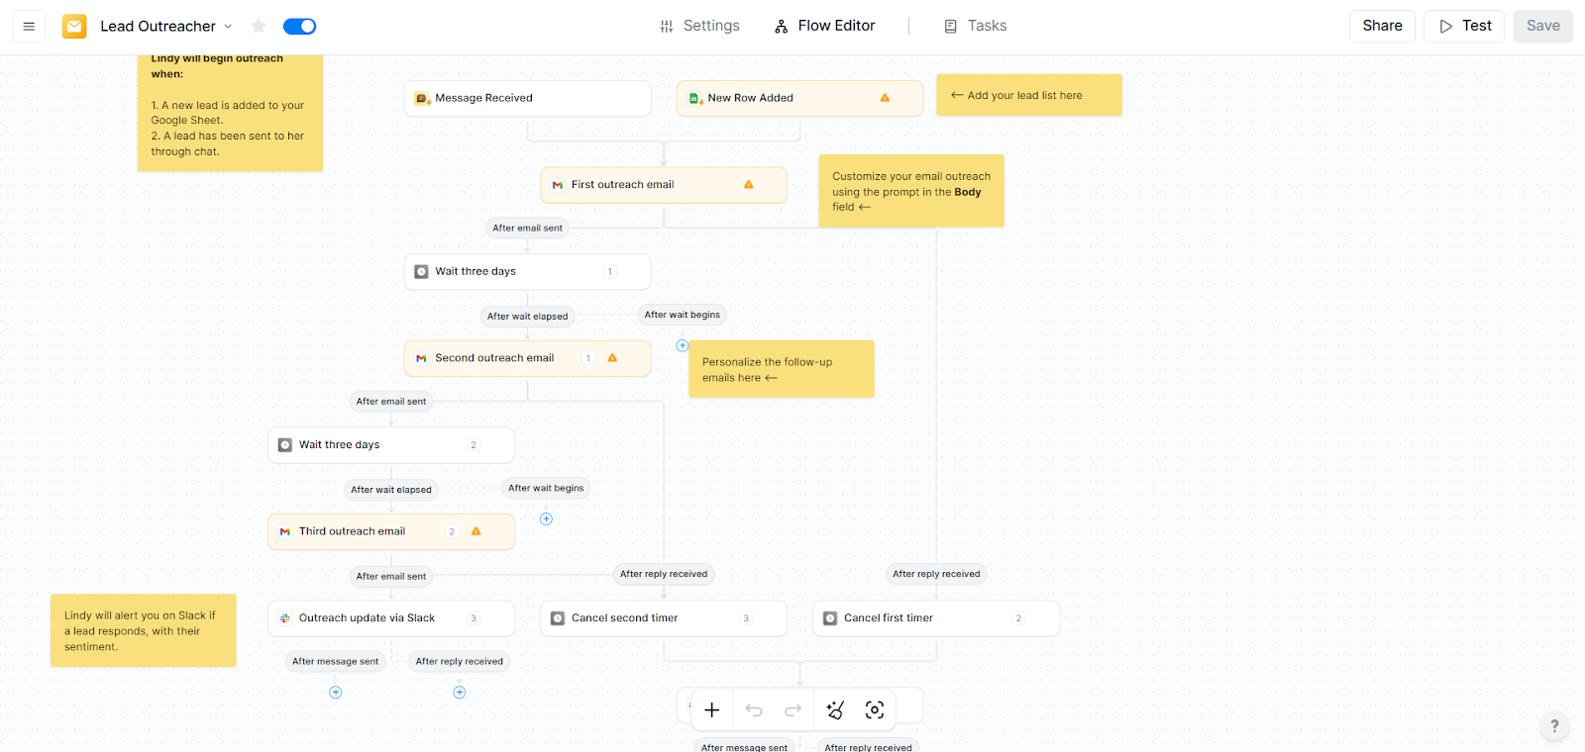Select the Outreach update via Slack node
The image size is (1585, 752).
click(391, 618)
